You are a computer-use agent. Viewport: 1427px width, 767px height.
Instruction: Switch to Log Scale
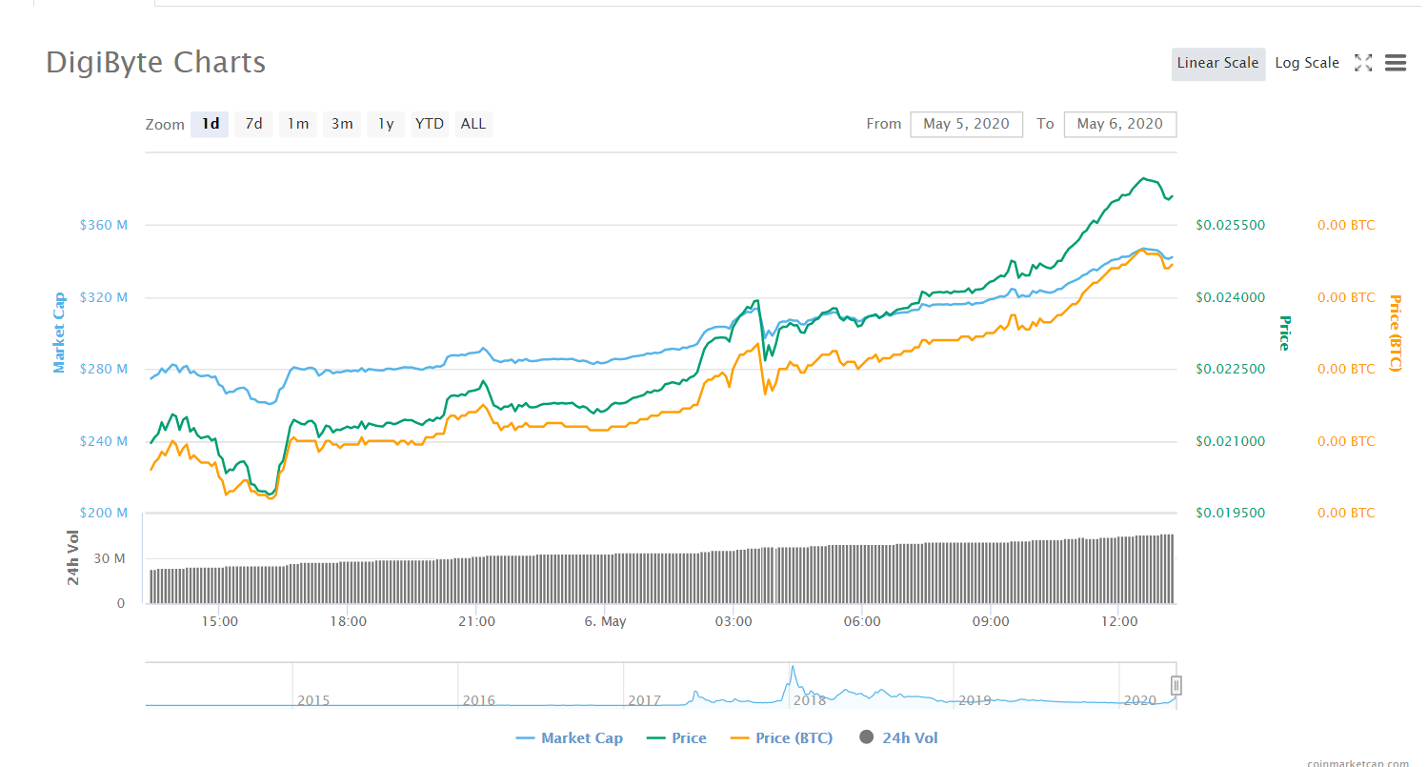1307,63
